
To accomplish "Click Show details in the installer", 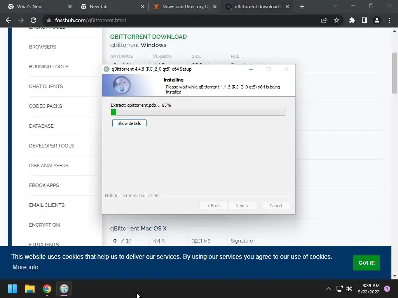I will pos(129,123).
